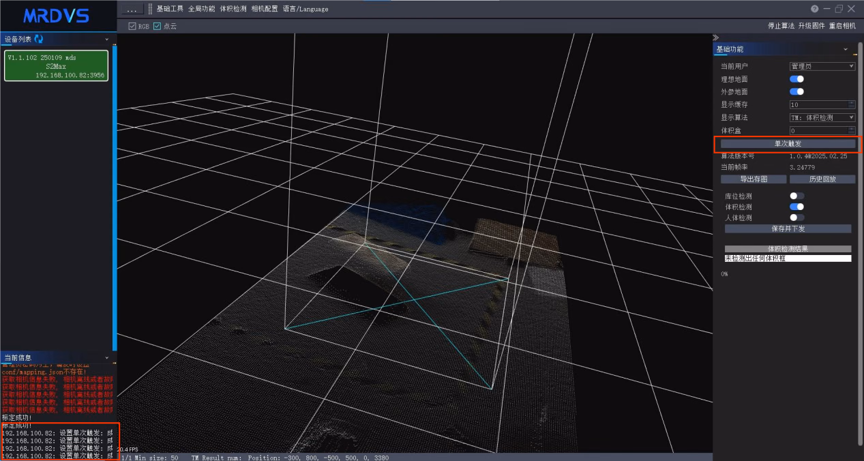Image resolution: width=864 pixels, height=461 pixels.
Task: Enable the 人体检测 switch
Action: click(796, 218)
